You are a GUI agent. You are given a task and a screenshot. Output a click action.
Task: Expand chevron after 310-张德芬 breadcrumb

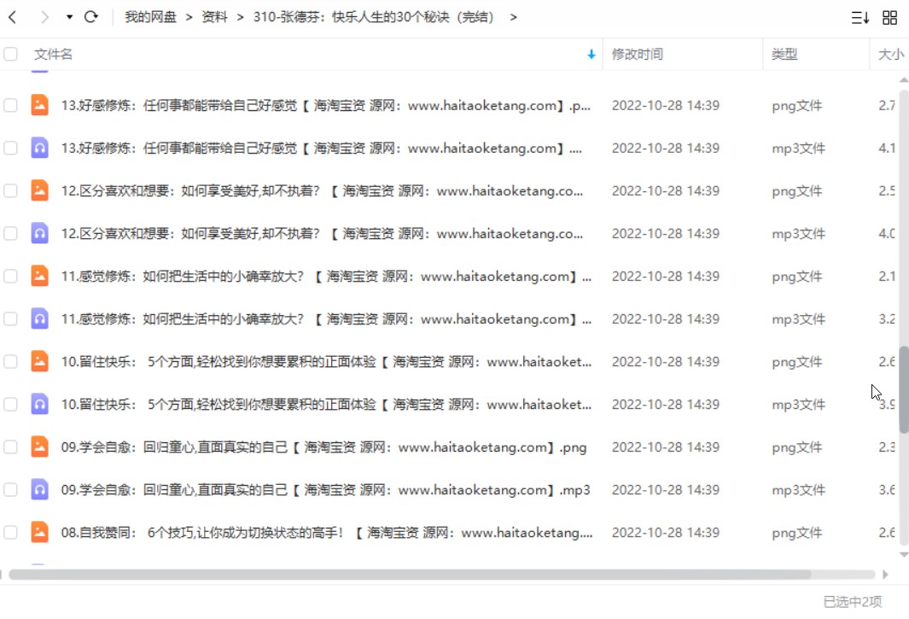pos(513,17)
